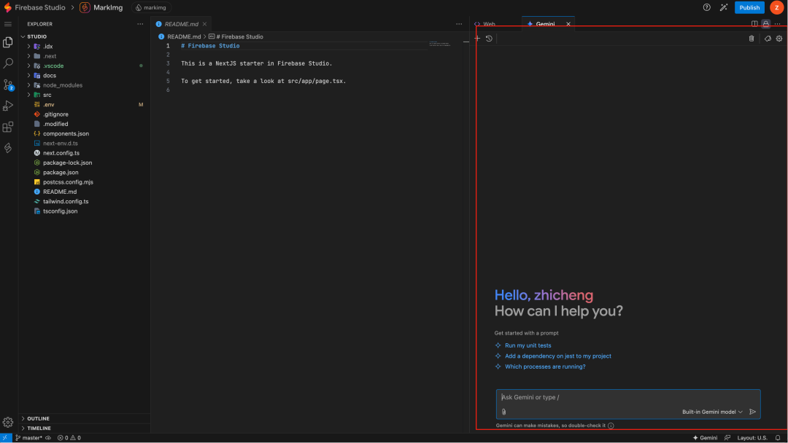Open Source Control view showing 2 changes

coord(8,85)
